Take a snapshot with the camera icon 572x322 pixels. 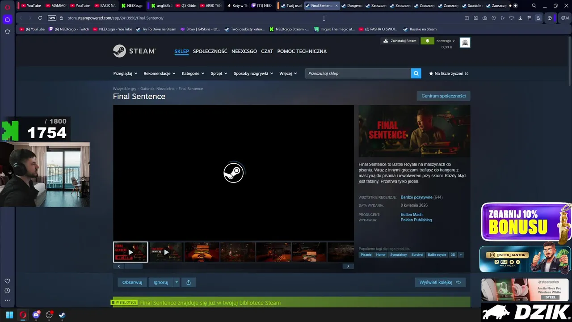click(x=484, y=18)
